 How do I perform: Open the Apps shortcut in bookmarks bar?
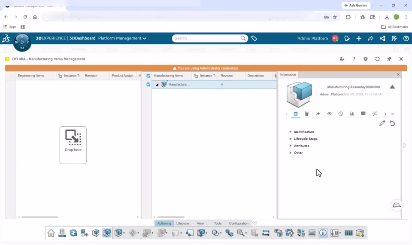pyautogui.click(x=10, y=27)
